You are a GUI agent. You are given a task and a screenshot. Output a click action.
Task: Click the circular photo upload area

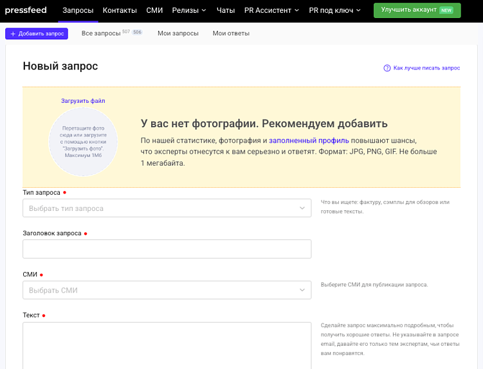pos(83,141)
